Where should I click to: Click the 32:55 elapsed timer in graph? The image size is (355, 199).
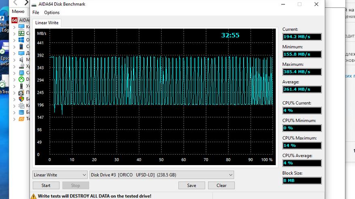[230, 35]
